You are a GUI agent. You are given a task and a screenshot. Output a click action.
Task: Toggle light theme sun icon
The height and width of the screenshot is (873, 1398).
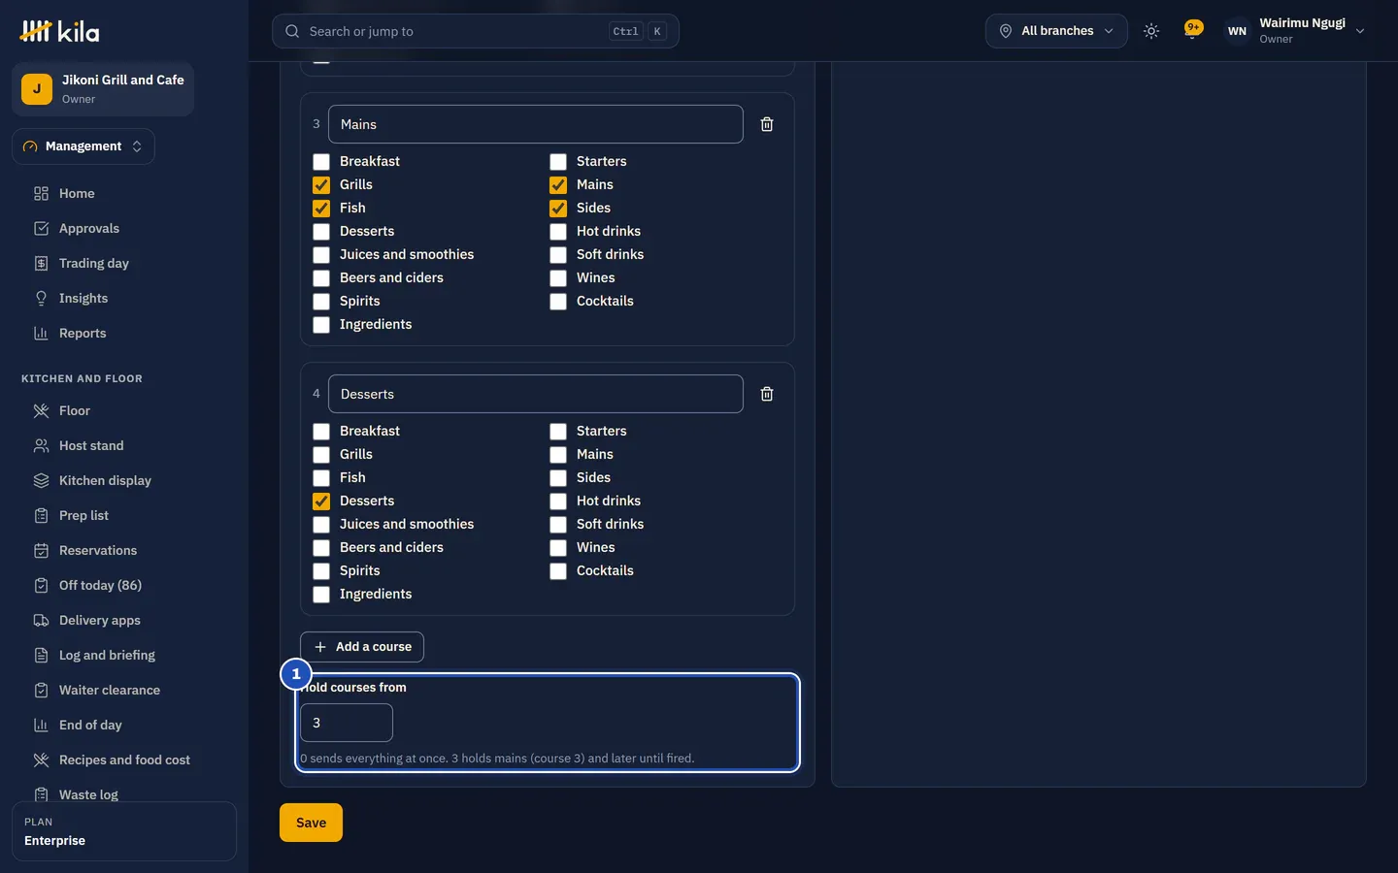click(x=1151, y=31)
